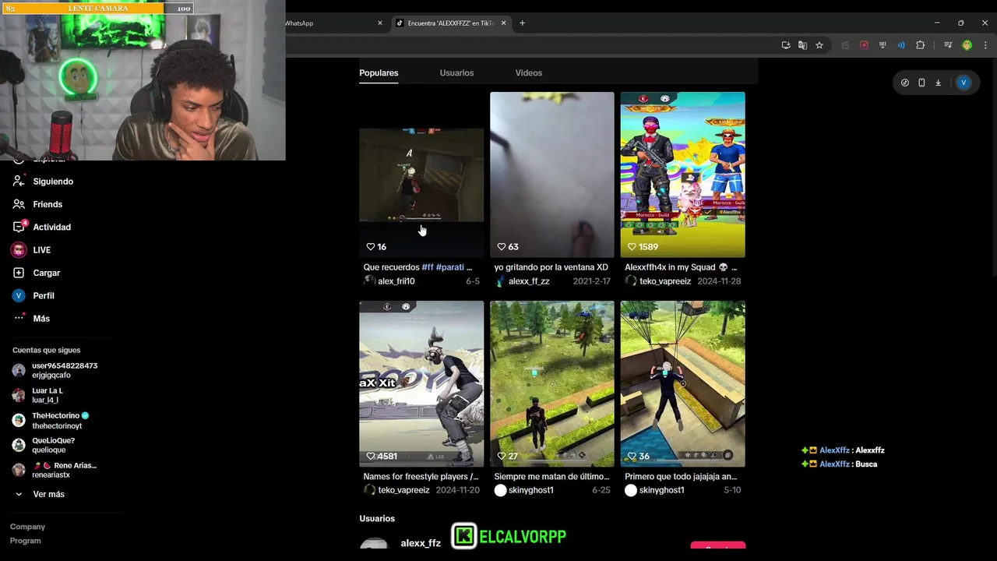
Task: Click the translate page icon in address bar
Action: [x=802, y=45]
